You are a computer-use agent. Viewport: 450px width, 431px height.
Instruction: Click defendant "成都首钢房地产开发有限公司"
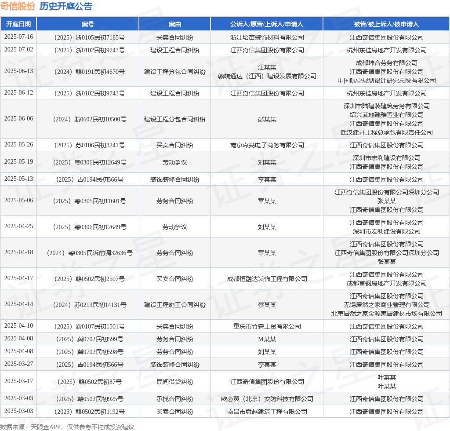click(x=387, y=283)
